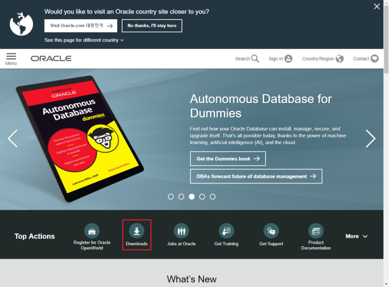Click the Product Documentation text link
Image resolution: width=389 pixels, height=287 pixels.
click(x=316, y=245)
